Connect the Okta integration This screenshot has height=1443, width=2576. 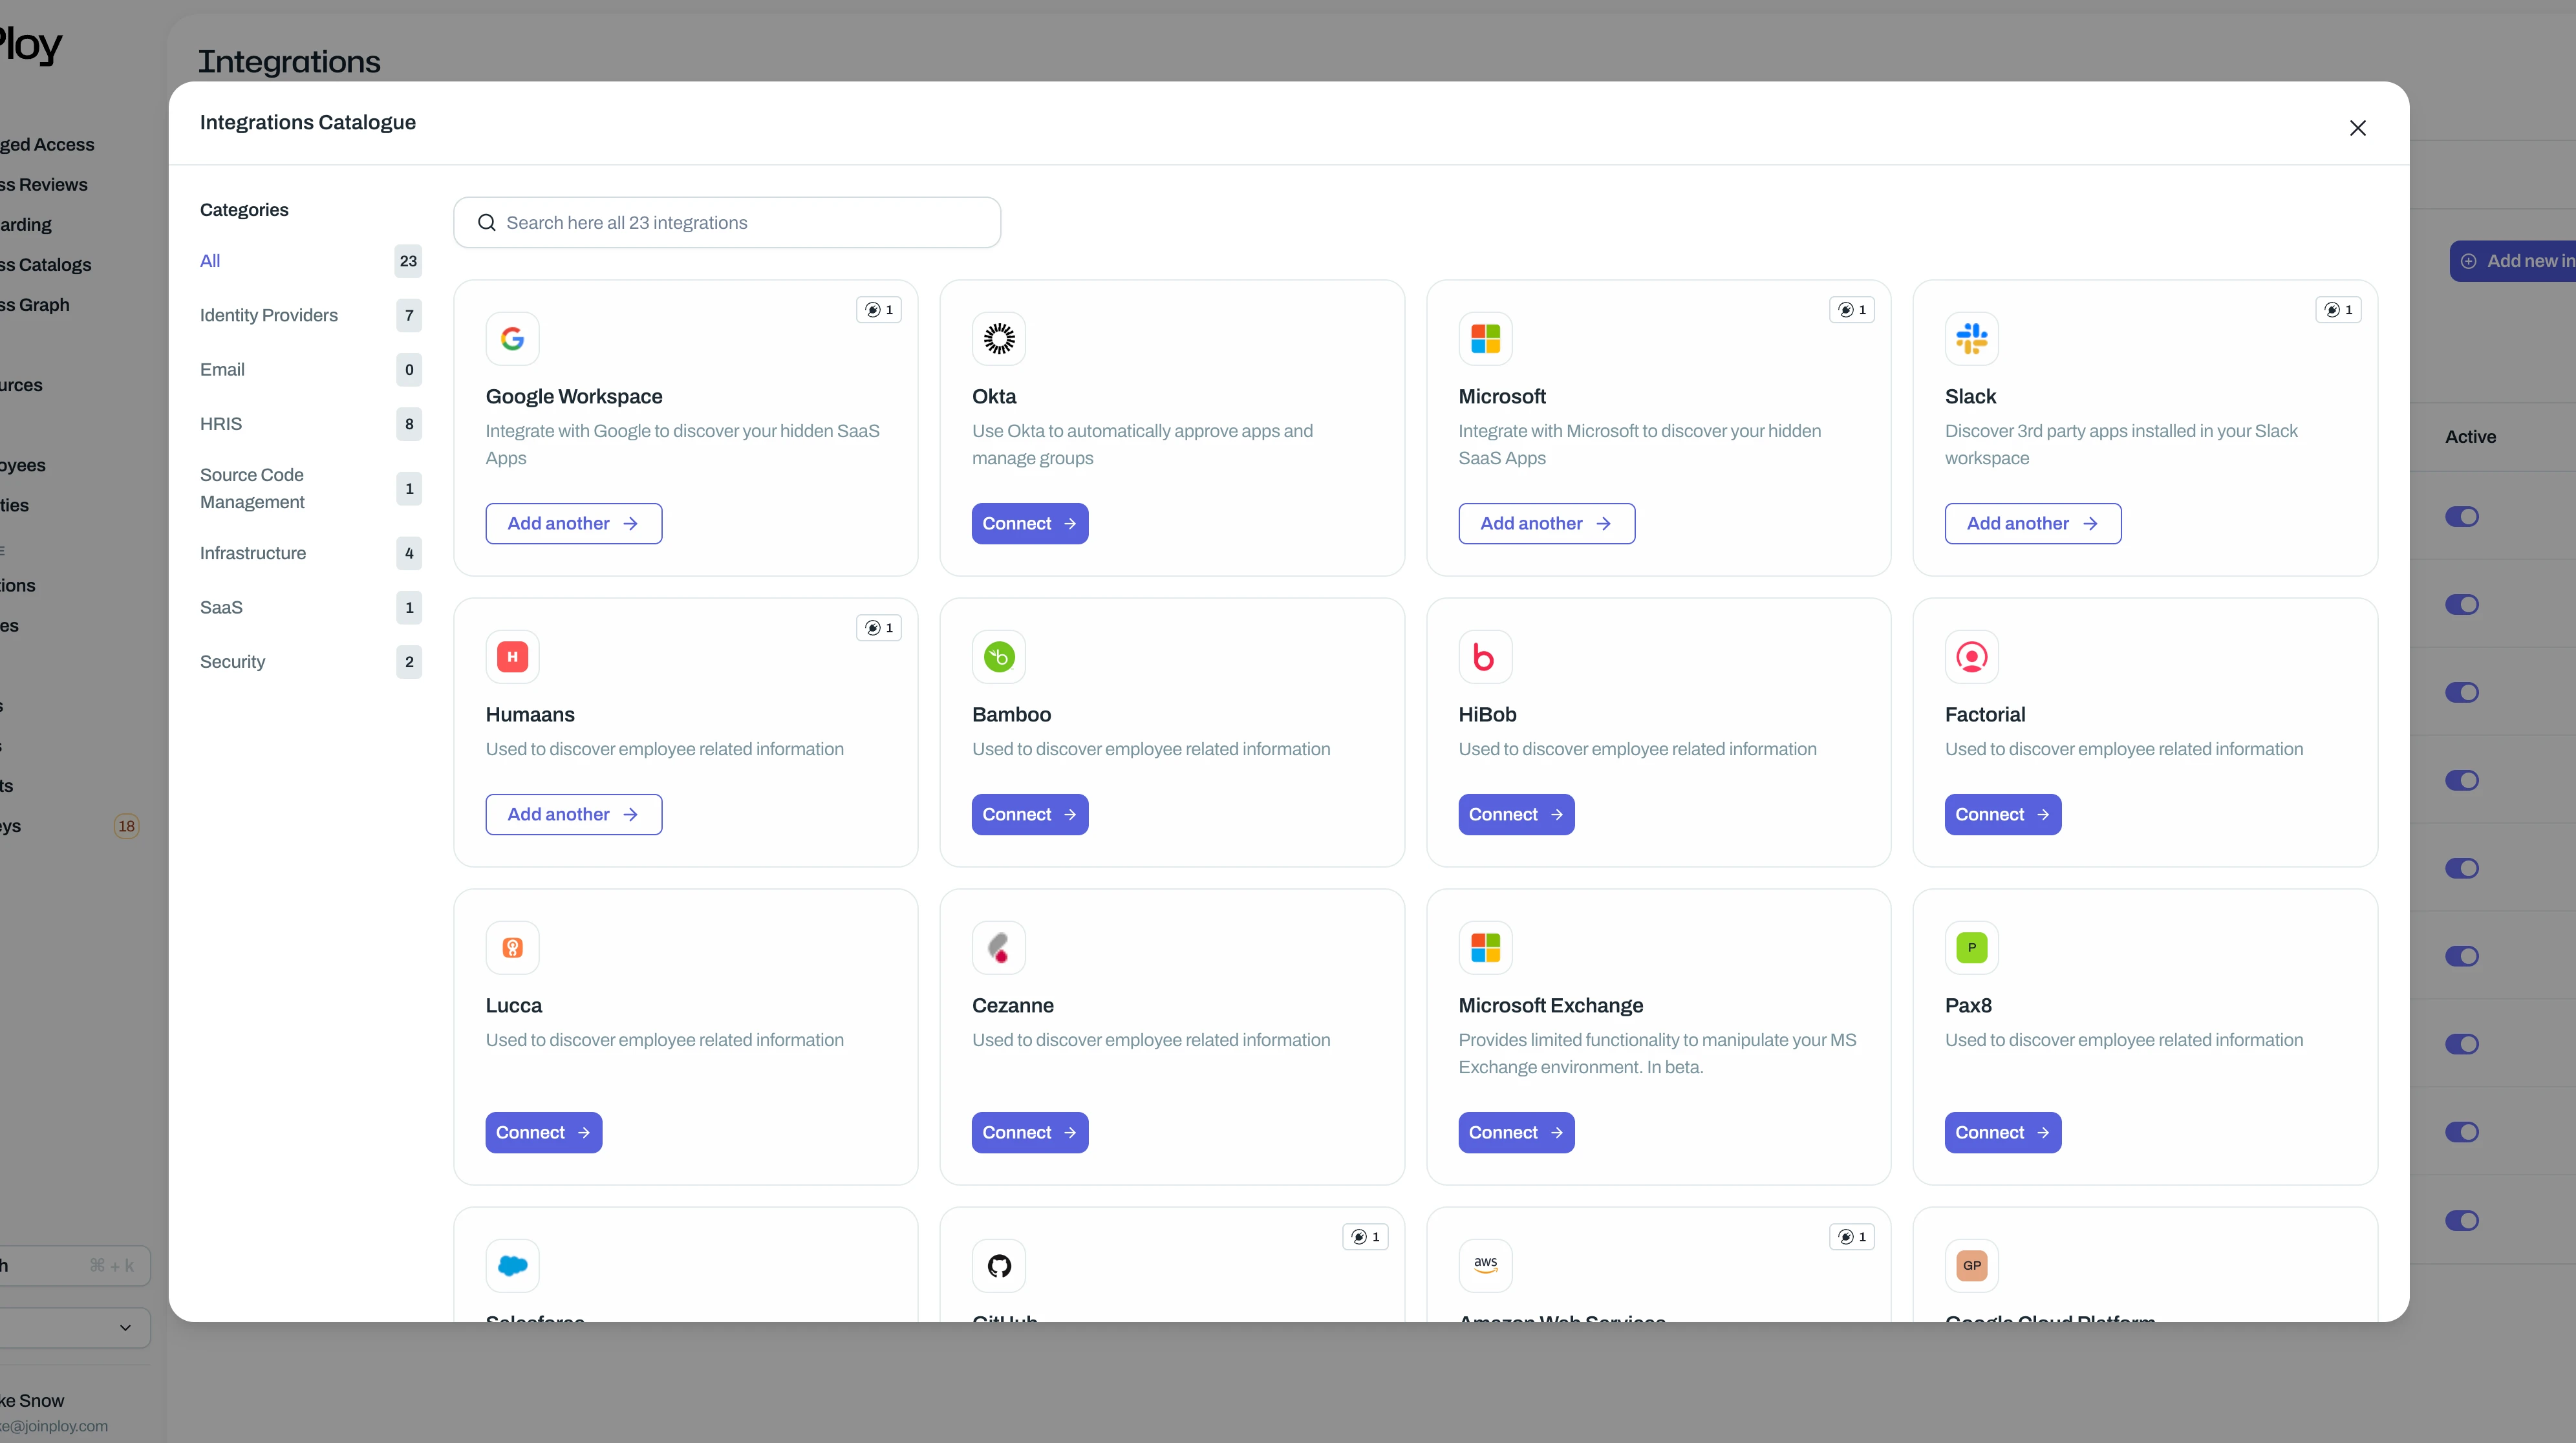[x=1029, y=524]
